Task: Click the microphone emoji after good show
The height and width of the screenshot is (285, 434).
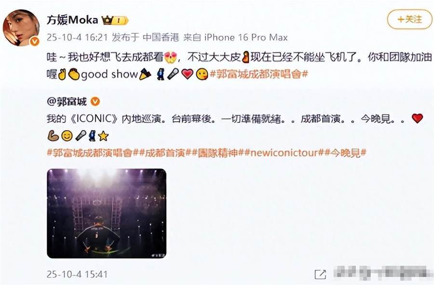Action: tap(173, 74)
